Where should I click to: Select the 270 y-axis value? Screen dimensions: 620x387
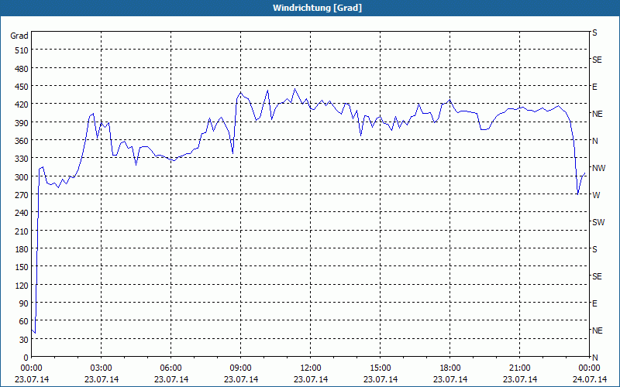pyautogui.click(x=22, y=195)
